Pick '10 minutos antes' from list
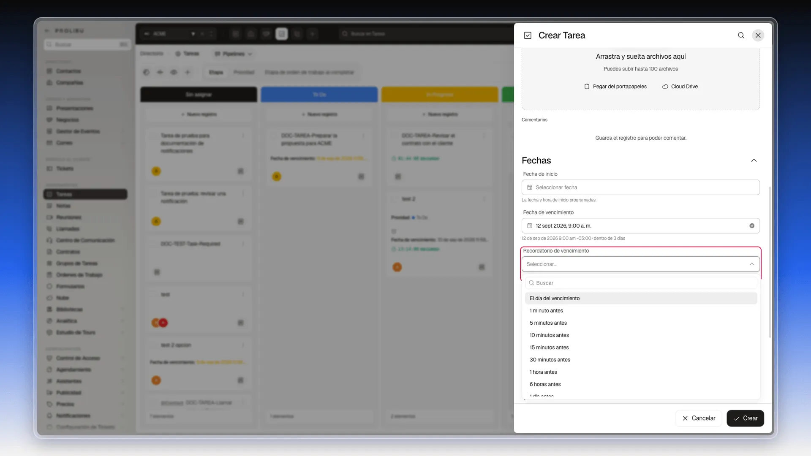 (x=641, y=335)
